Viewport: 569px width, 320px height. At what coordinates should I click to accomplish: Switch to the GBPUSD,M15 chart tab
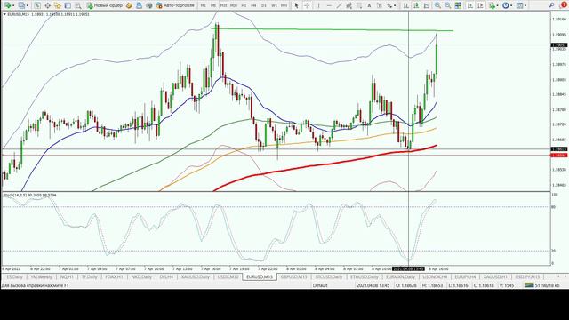point(294,276)
